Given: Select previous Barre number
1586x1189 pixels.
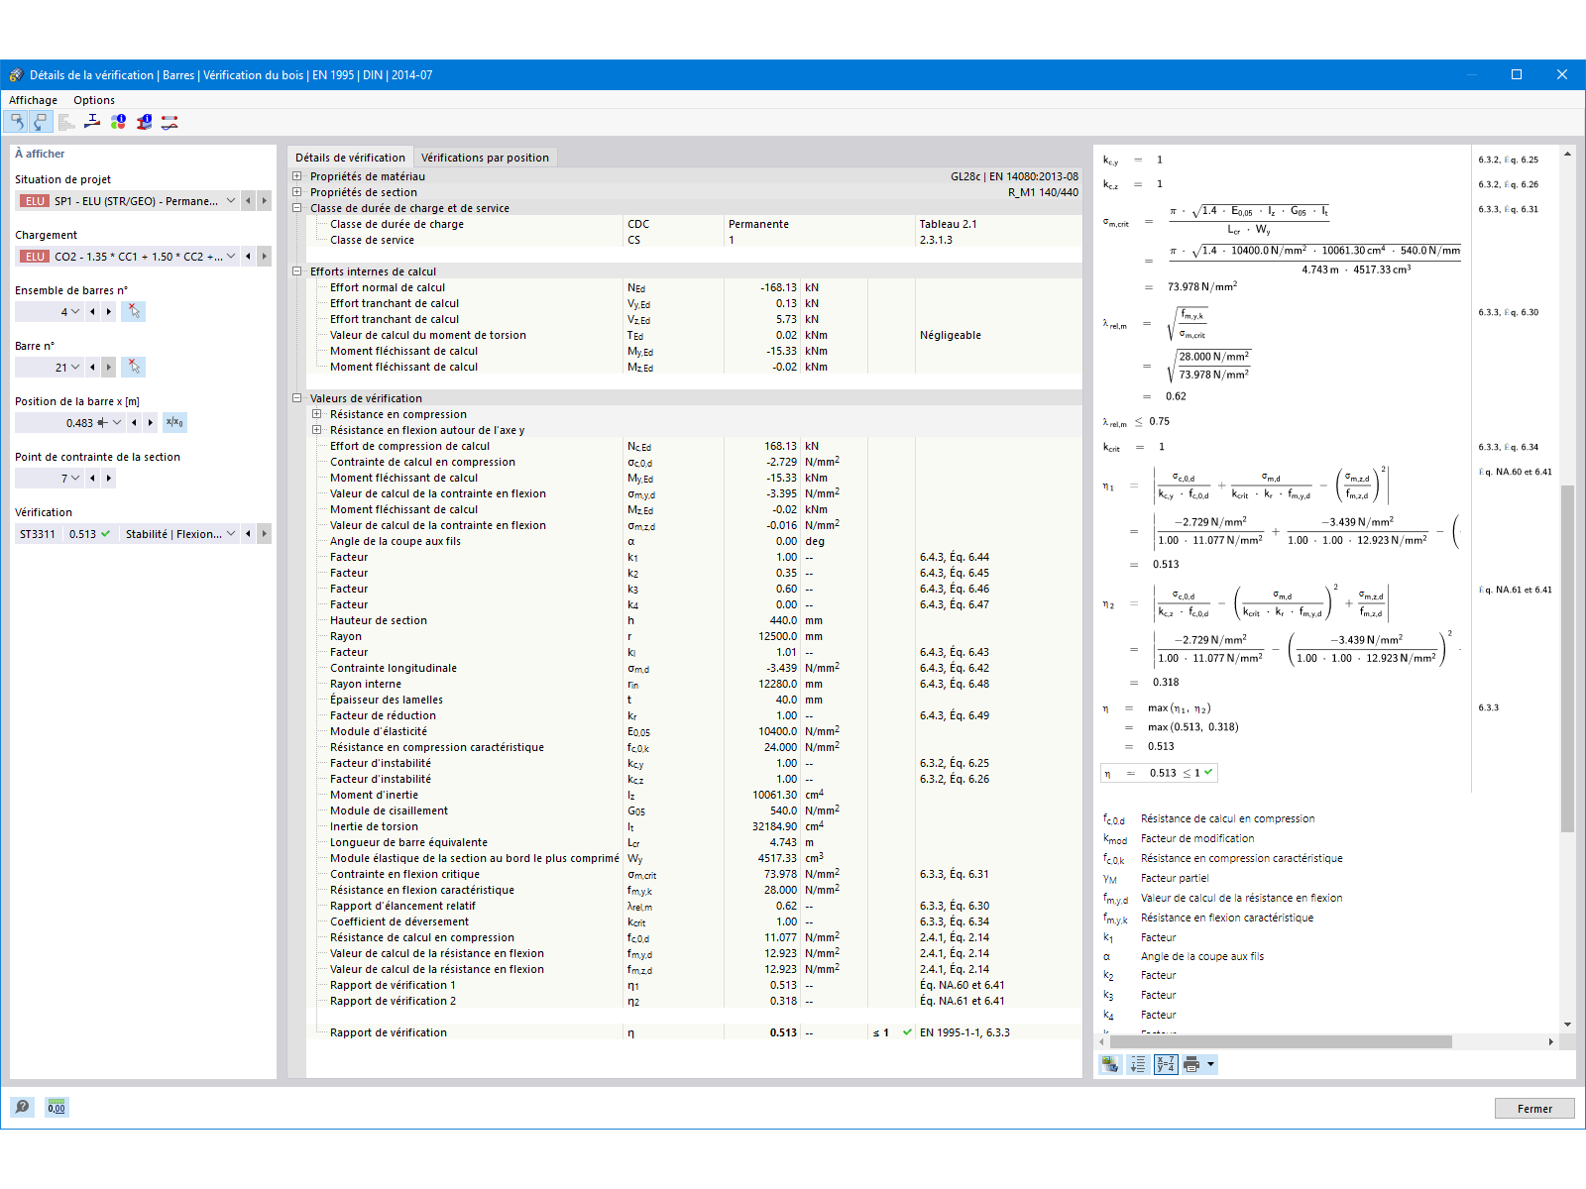Looking at the screenshot, I should pyautogui.click(x=93, y=367).
